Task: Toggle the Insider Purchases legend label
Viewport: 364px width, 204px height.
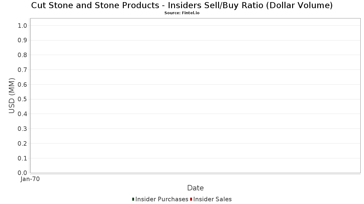Action: [x=162, y=199]
